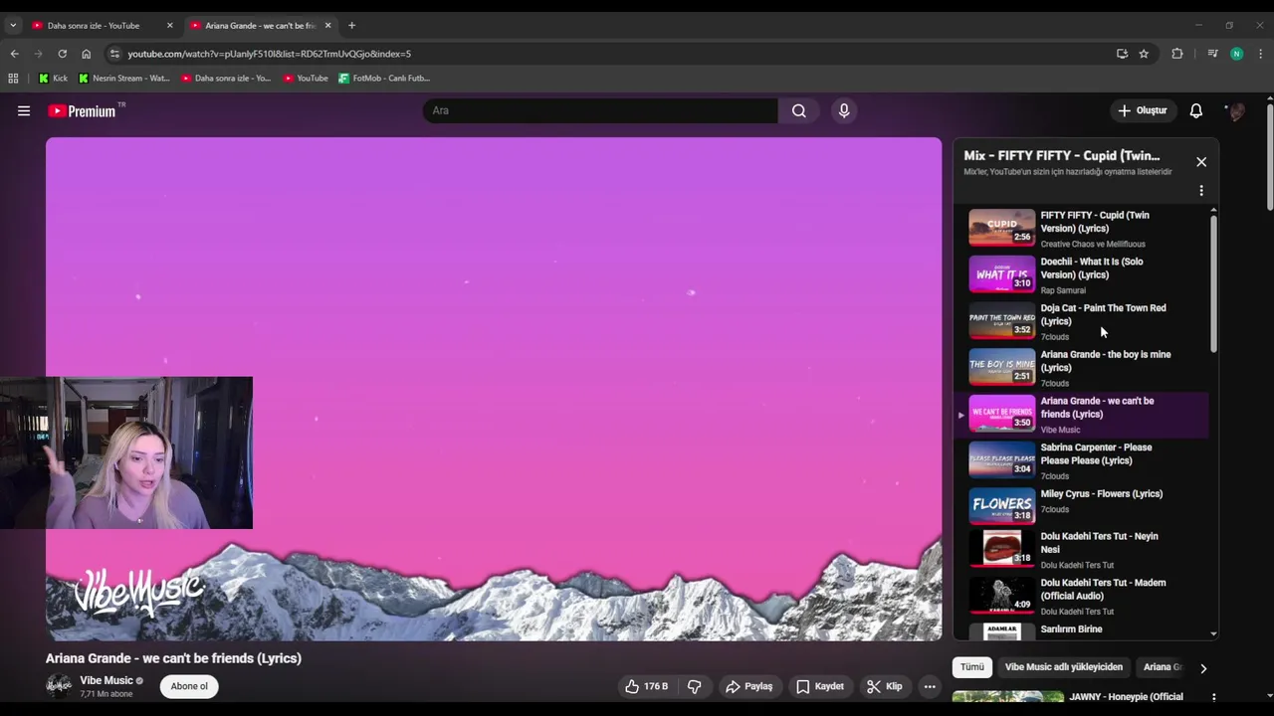Focus the Ara search field
1274x716 pixels.
point(600,110)
